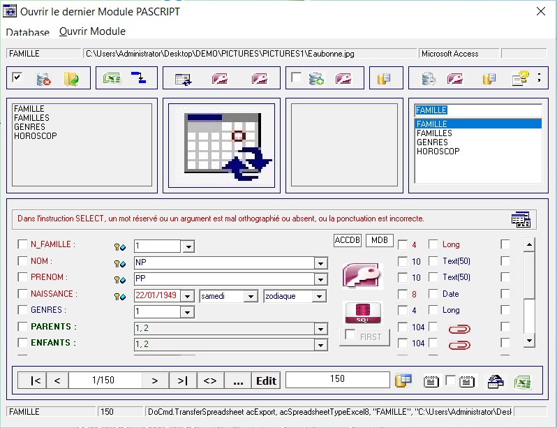The height and width of the screenshot is (428, 557).
Task: Uncheck the checked box beside the delete database icon
Action: coord(17,77)
